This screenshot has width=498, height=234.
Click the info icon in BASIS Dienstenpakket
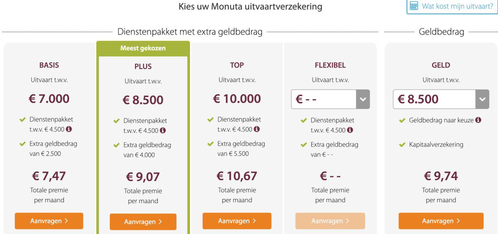(69, 129)
